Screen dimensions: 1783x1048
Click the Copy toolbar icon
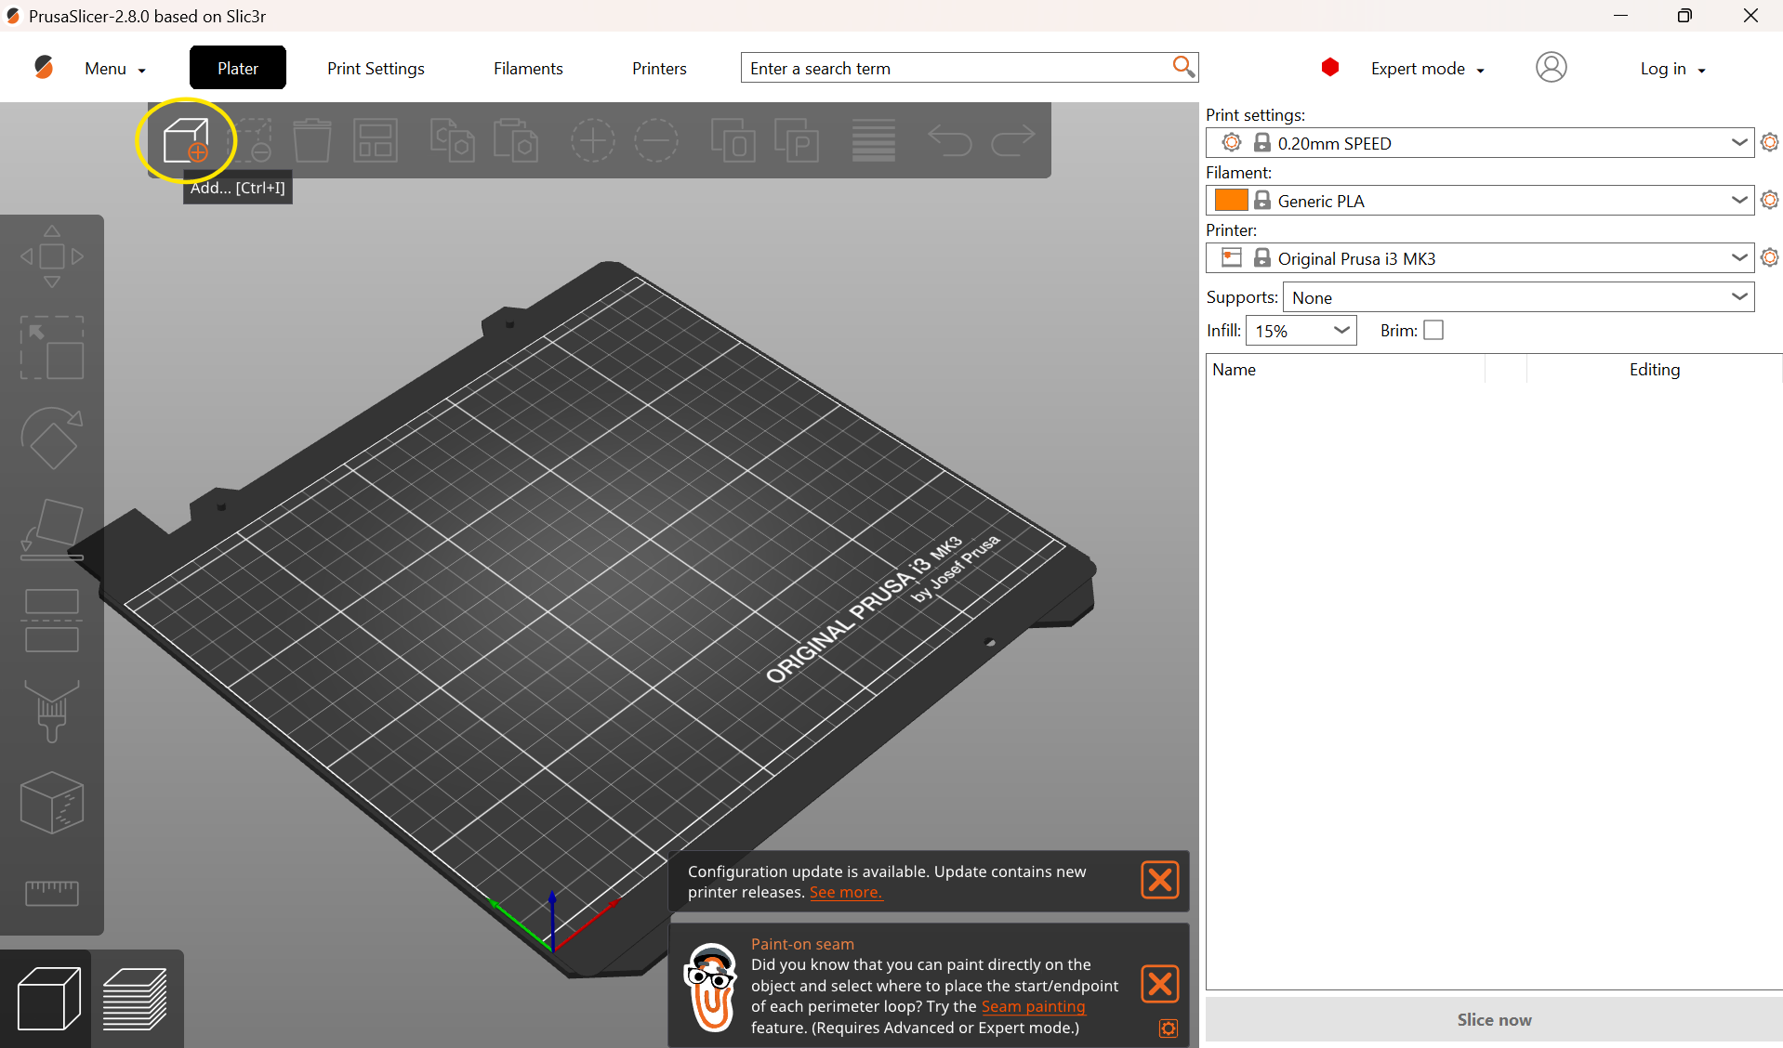point(453,140)
